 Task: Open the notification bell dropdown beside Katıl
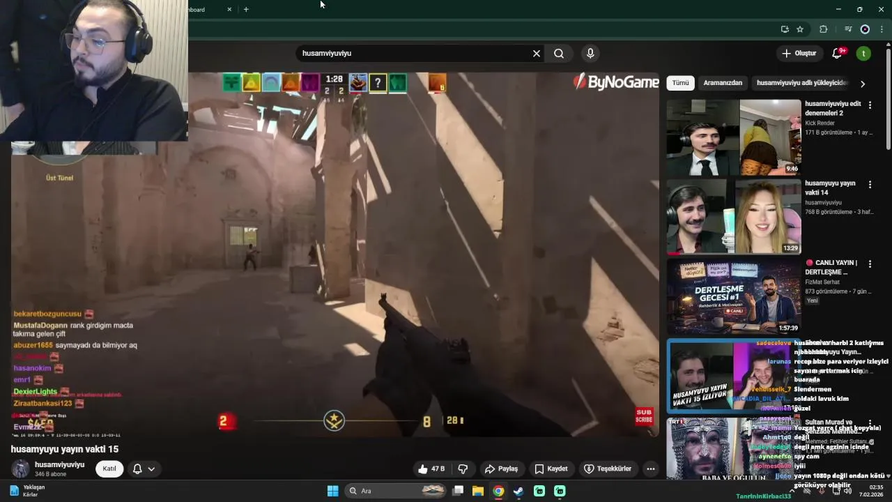pyautogui.click(x=144, y=469)
